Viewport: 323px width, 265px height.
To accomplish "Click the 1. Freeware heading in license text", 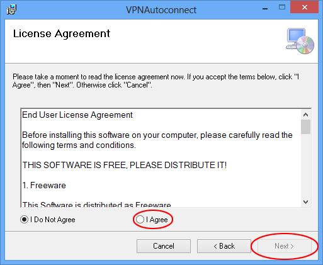I will 44,185.
